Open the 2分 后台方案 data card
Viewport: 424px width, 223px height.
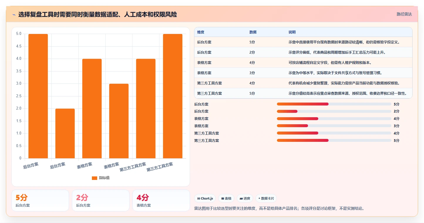click(101, 200)
